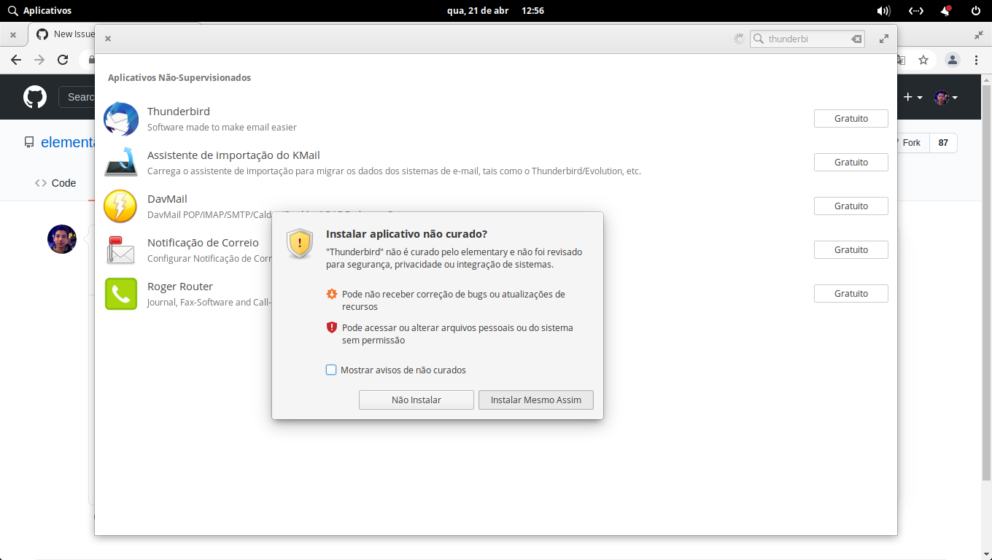Go forward in the browser

point(39,60)
